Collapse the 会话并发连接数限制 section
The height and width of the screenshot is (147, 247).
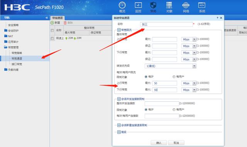click(x=119, y=99)
